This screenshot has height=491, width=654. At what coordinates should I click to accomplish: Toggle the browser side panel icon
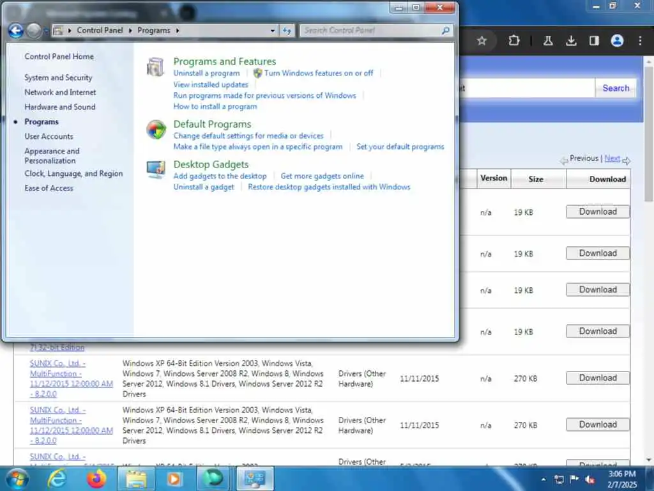(594, 40)
